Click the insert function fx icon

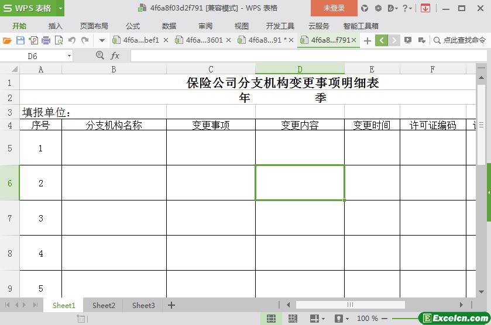(115, 56)
